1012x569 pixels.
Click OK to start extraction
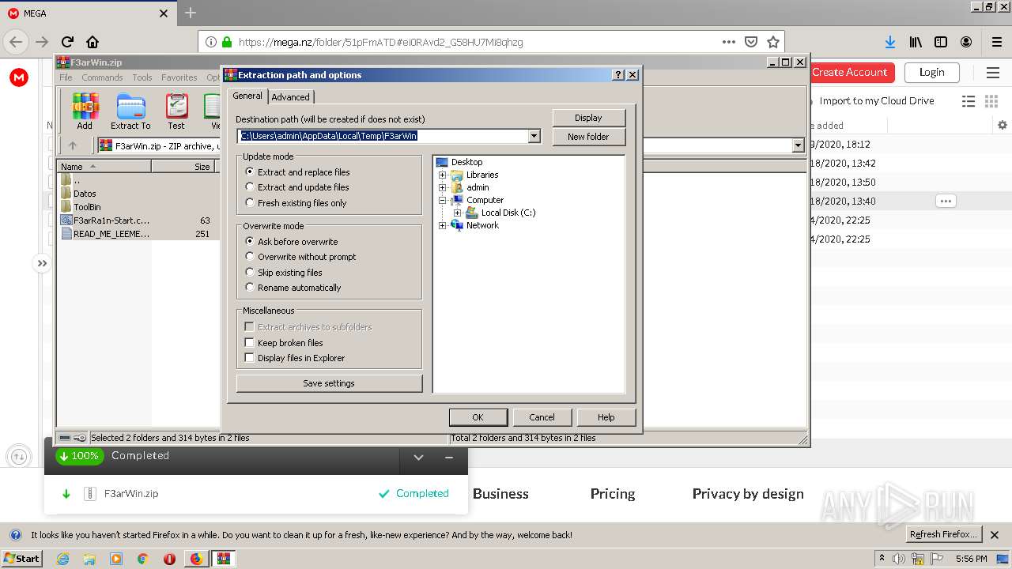point(478,417)
